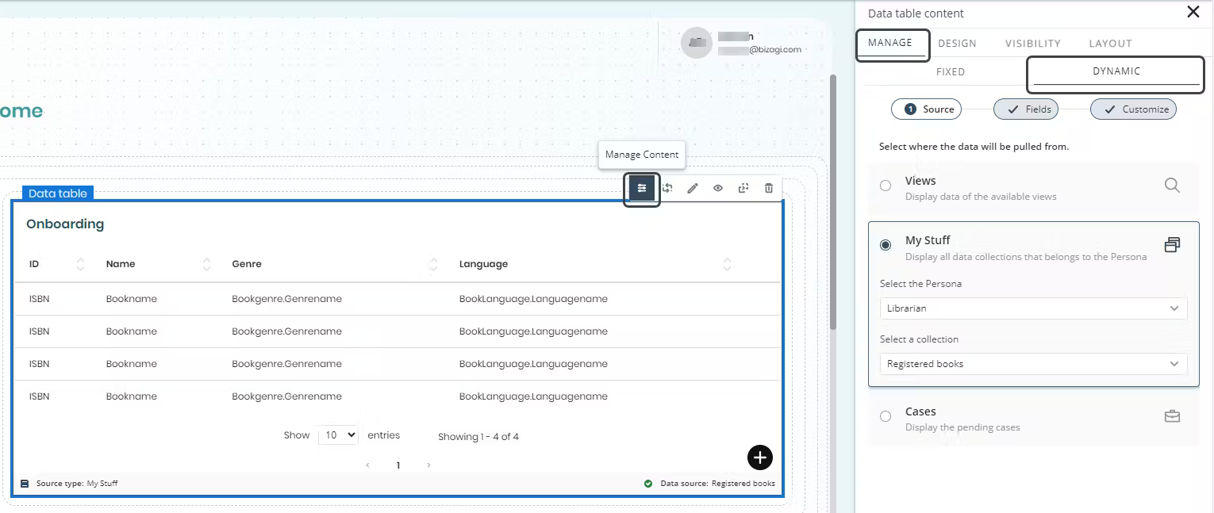
Task: Switch to the FIXED tab
Action: click(950, 72)
